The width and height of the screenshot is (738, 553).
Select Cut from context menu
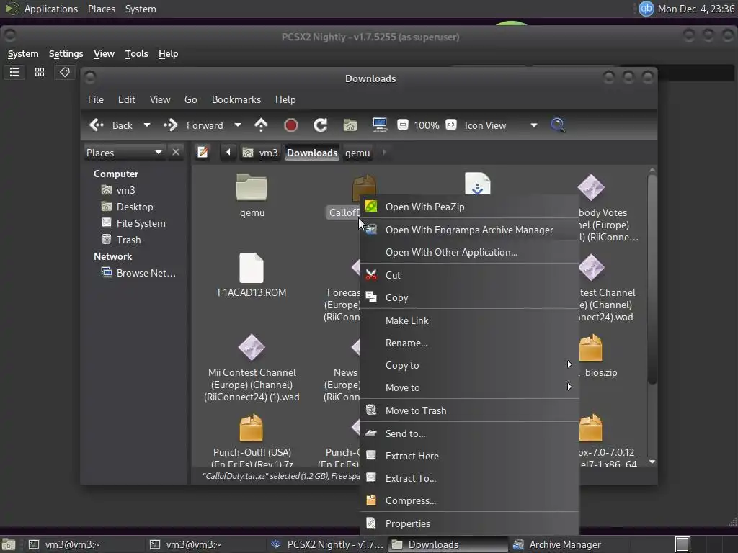469,275
